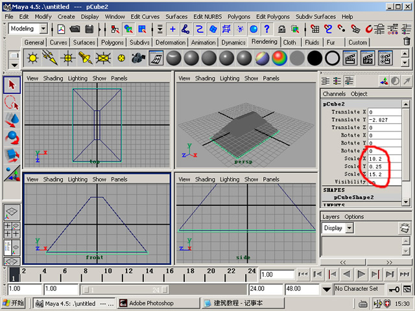Open the character set dropdown arrow
Screen dimensions: 415x311
(x=327, y=290)
